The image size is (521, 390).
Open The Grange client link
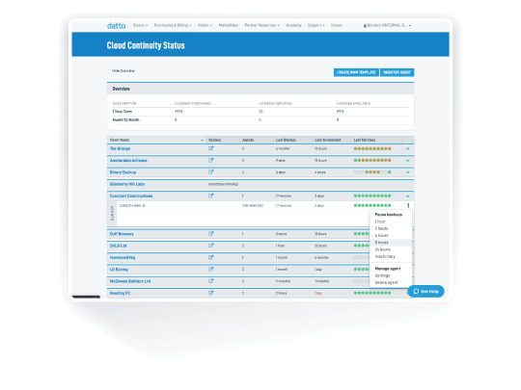pos(120,148)
